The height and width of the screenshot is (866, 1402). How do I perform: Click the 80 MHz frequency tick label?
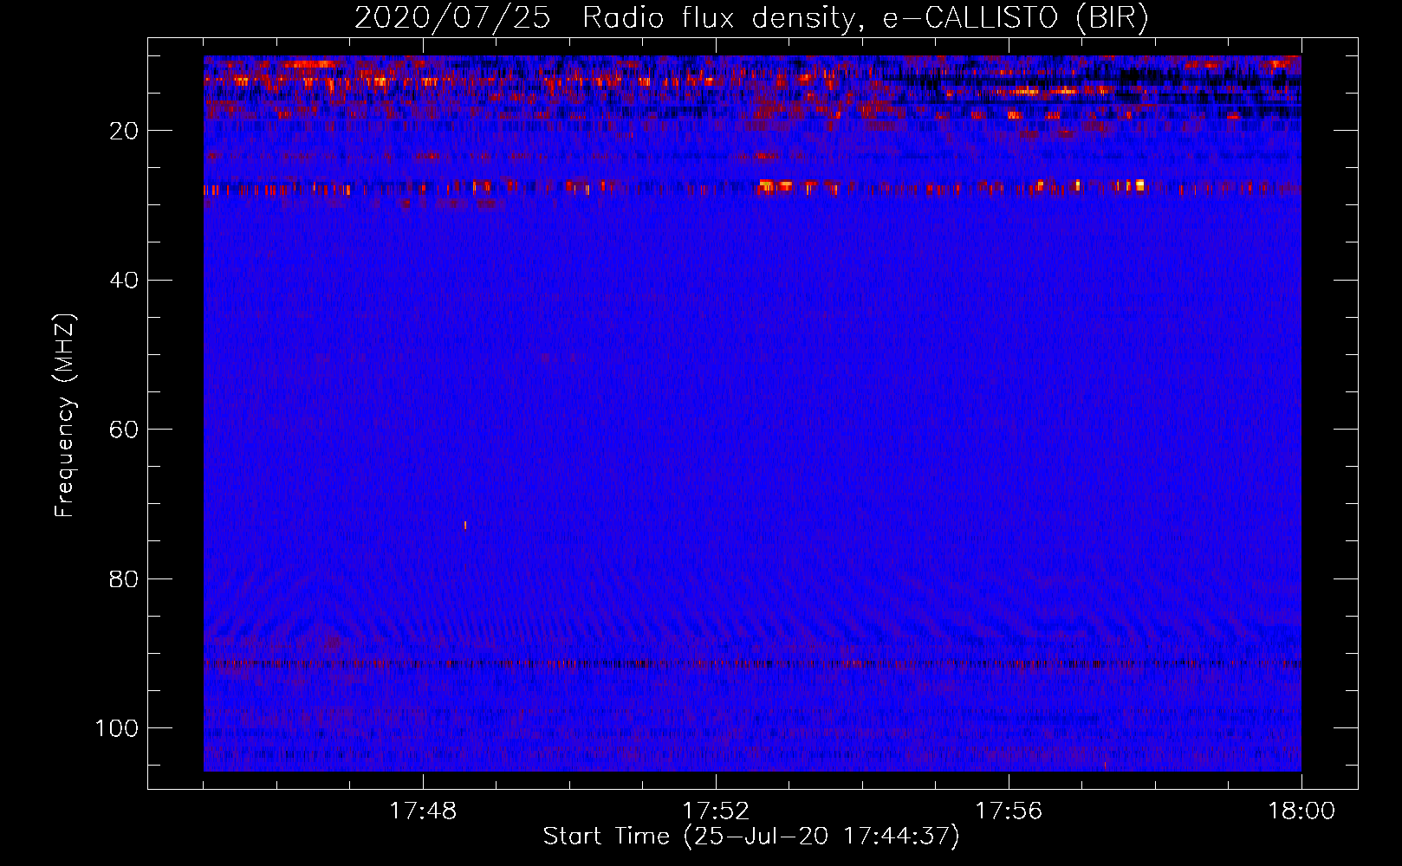pyautogui.click(x=124, y=578)
